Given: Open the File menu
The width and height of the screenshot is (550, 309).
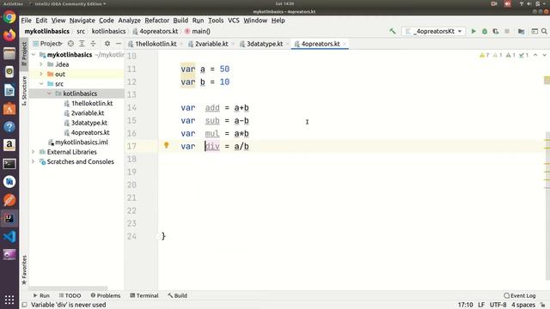Looking at the screenshot, I should pos(26,21).
